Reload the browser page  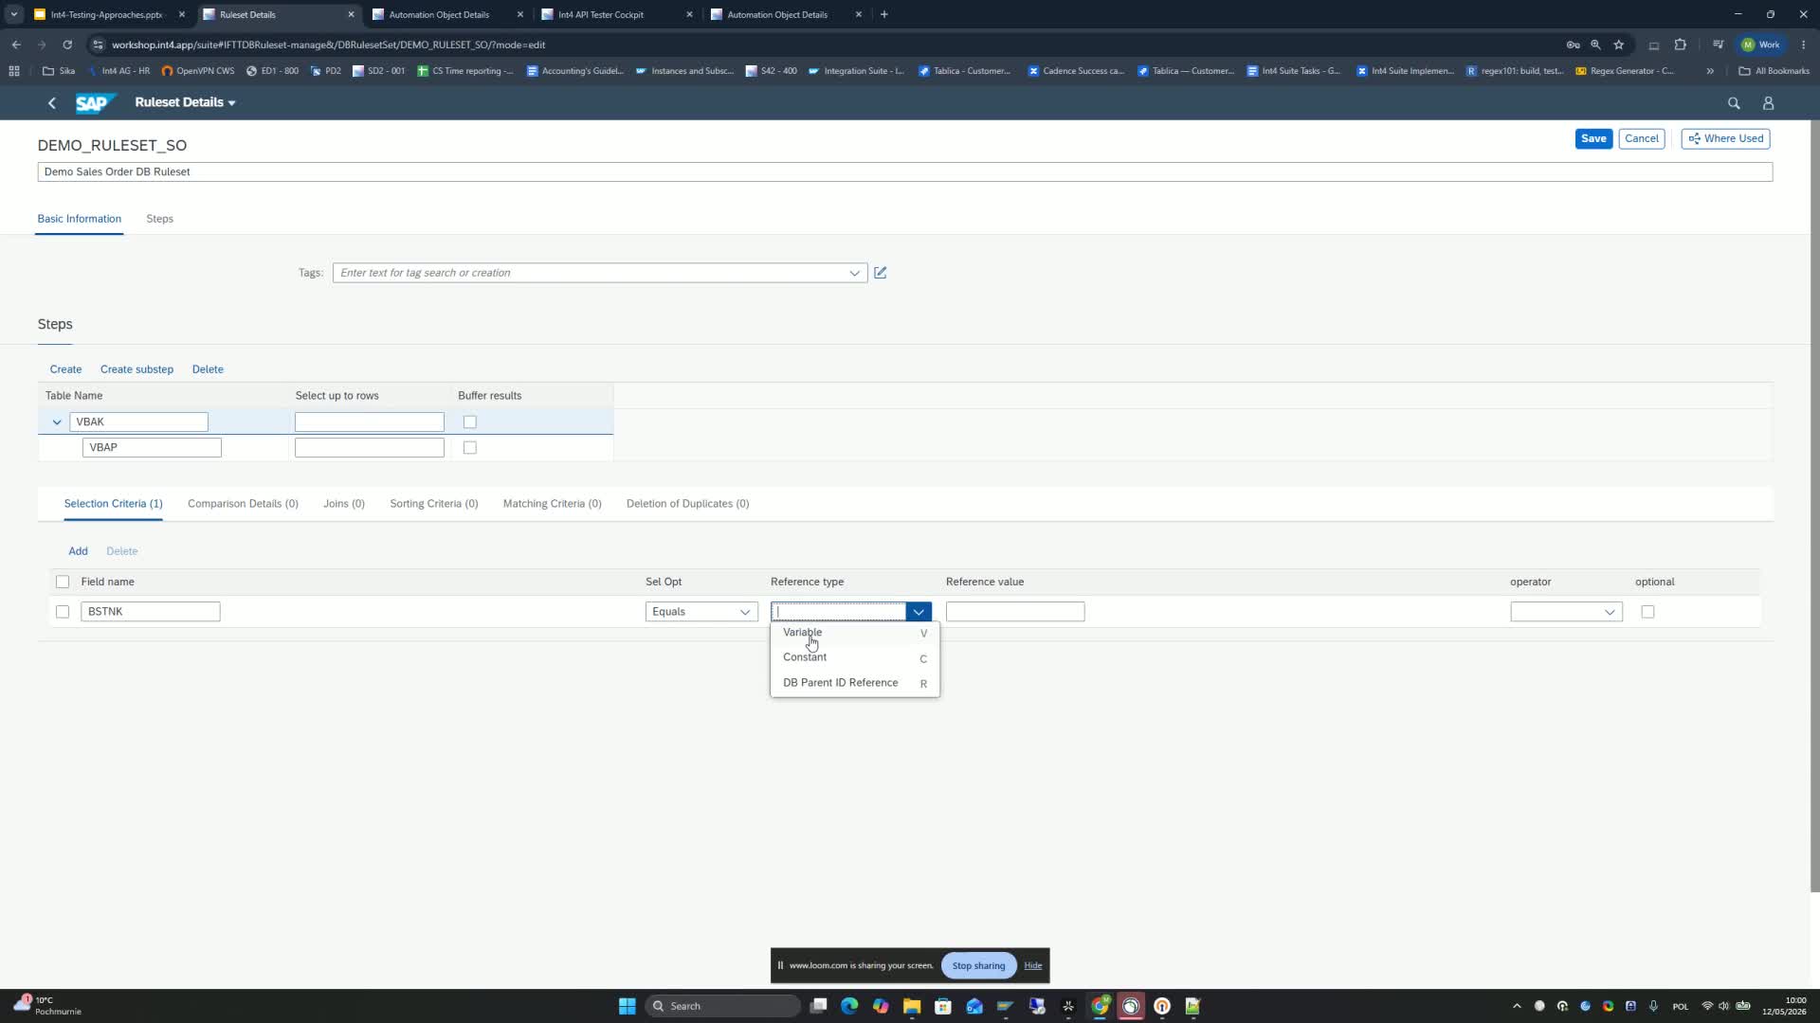point(67,45)
